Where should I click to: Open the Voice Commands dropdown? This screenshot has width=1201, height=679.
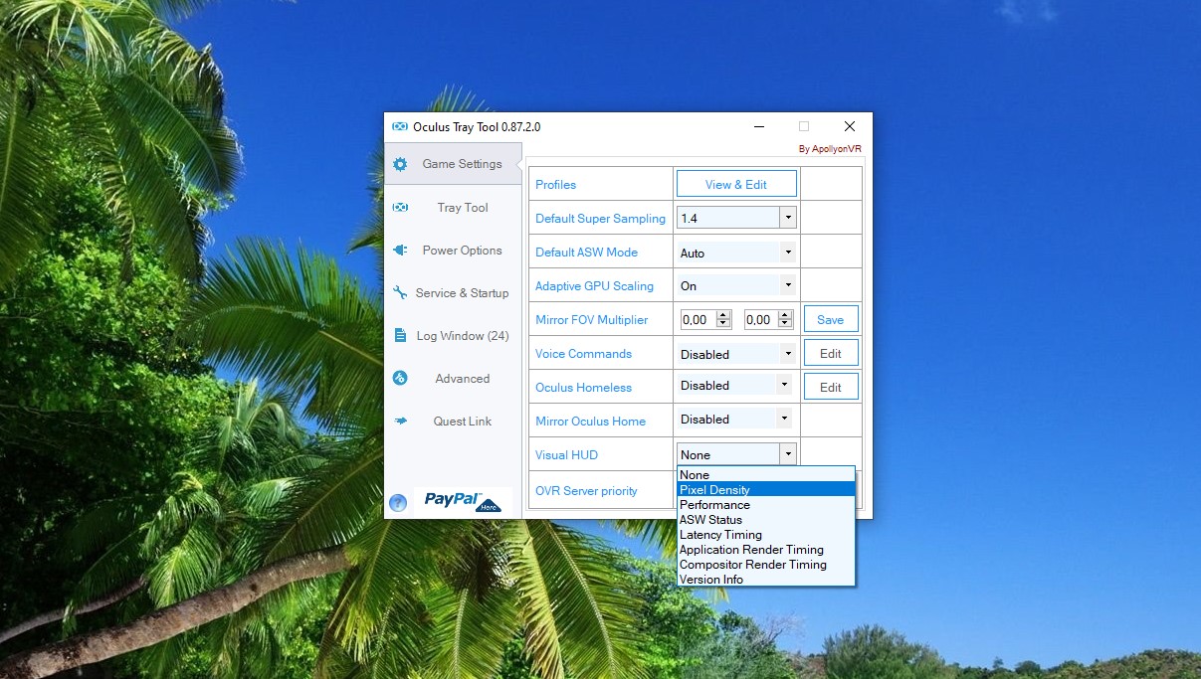click(788, 353)
